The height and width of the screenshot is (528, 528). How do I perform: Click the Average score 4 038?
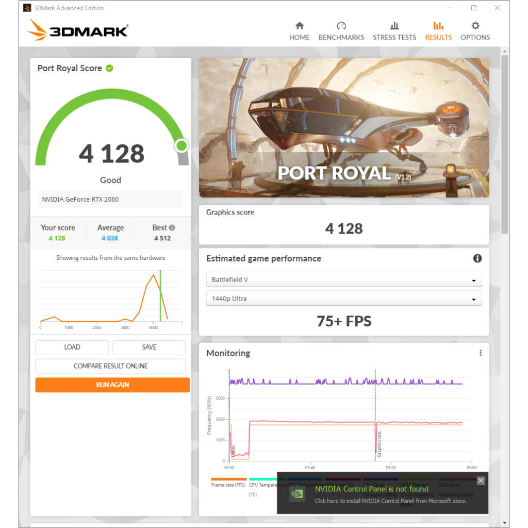[x=110, y=238]
